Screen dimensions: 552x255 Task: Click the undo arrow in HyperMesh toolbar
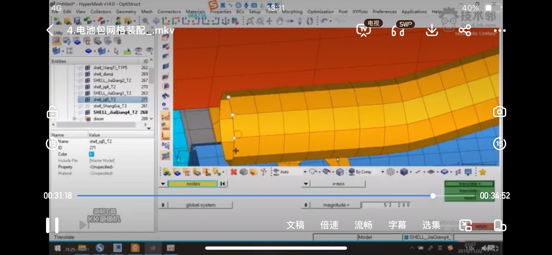click(x=324, y=21)
